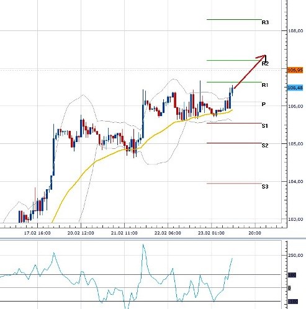
Task: Click the P pivot point label
Action: coord(264,104)
